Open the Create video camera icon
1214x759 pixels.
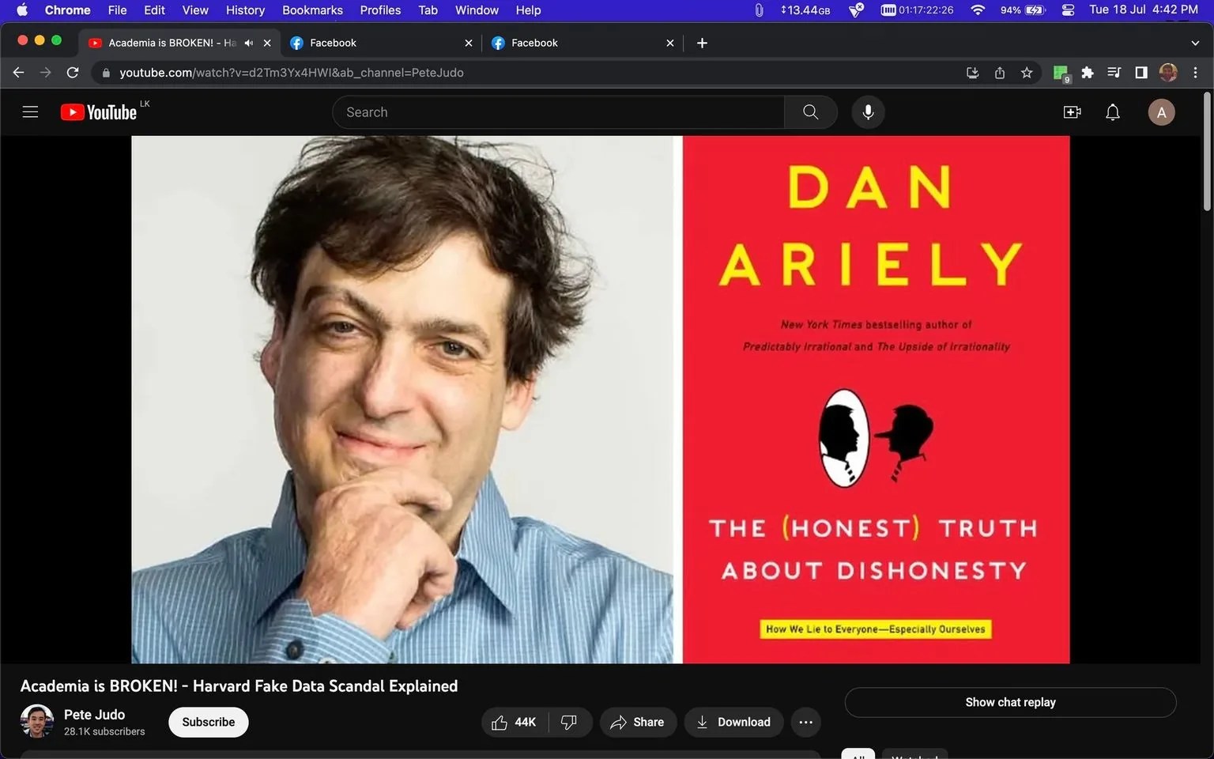(1072, 111)
